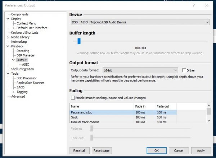
Task: Enable smooth seeking, pause and volume changes
Action: pos(73,98)
